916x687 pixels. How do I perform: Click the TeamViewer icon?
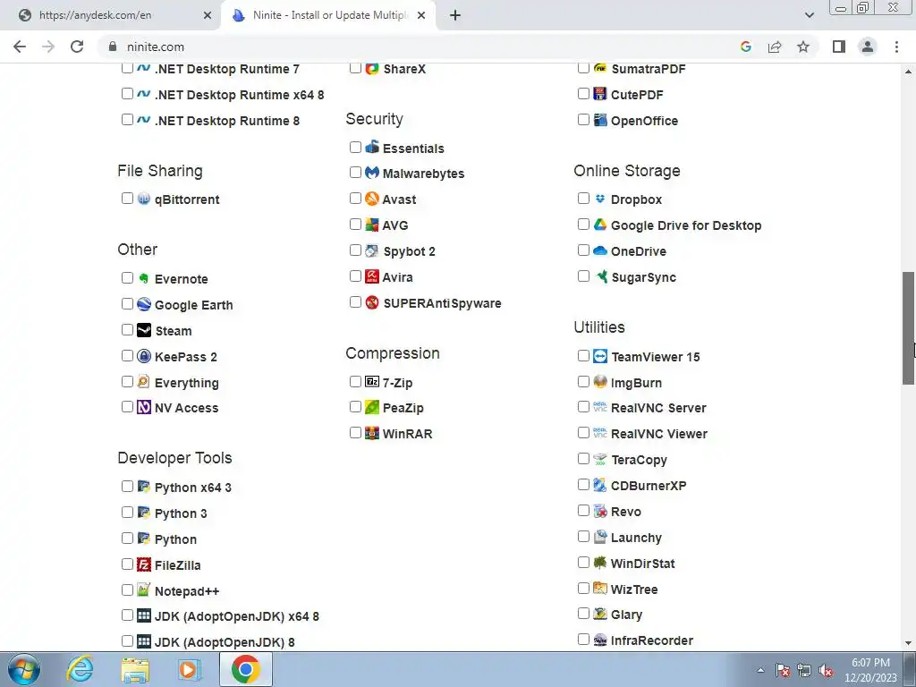pos(600,356)
